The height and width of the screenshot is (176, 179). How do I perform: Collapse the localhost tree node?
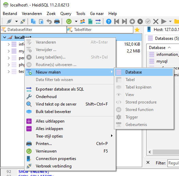point(4,37)
